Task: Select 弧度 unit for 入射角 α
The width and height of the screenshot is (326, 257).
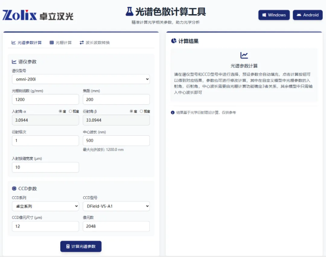Action: pos(70,111)
